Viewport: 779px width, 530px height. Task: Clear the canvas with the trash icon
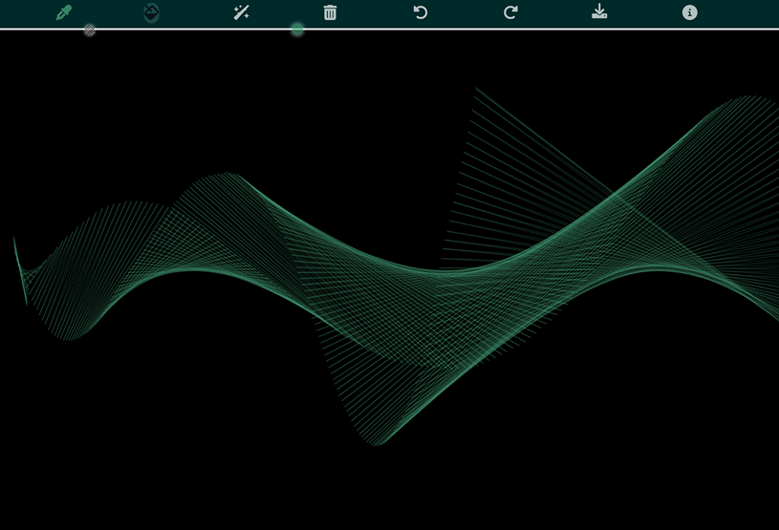(330, 12)
